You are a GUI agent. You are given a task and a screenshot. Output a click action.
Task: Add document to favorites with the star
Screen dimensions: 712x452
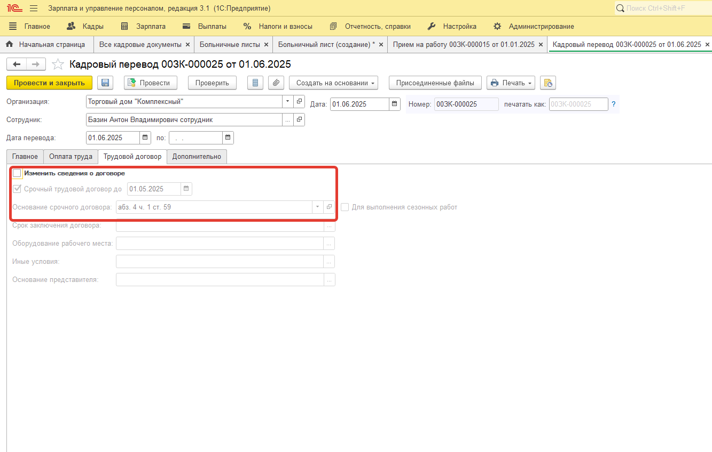coord(57,64)
